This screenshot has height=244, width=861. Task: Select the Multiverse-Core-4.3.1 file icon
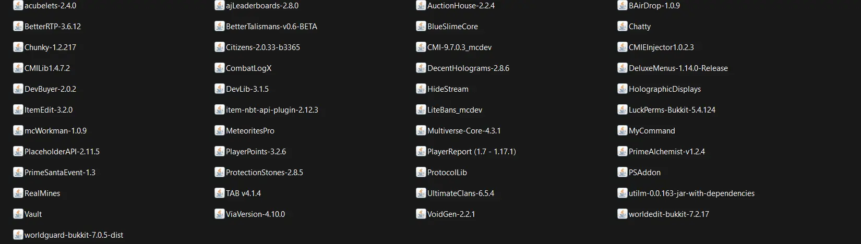pyautogui.click(x=421, y=130)
